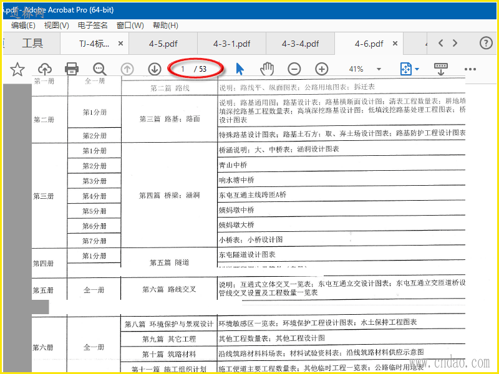Viewport: 499px width, 374px height.
Task: Switch to the 4-3-1.pdf tab
Action: pyautogui.click(x=231, y=44)
